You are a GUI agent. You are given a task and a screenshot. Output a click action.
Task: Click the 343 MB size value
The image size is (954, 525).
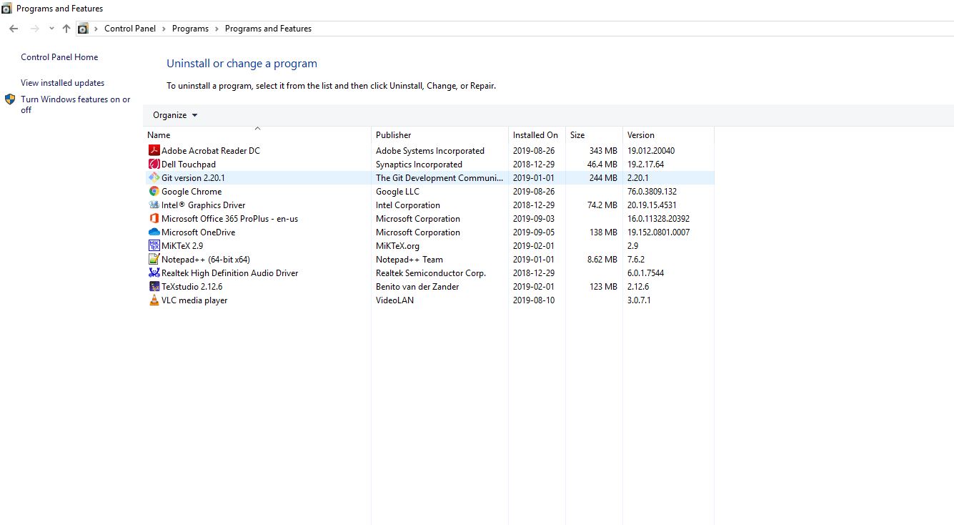click(x=603, y=150)
